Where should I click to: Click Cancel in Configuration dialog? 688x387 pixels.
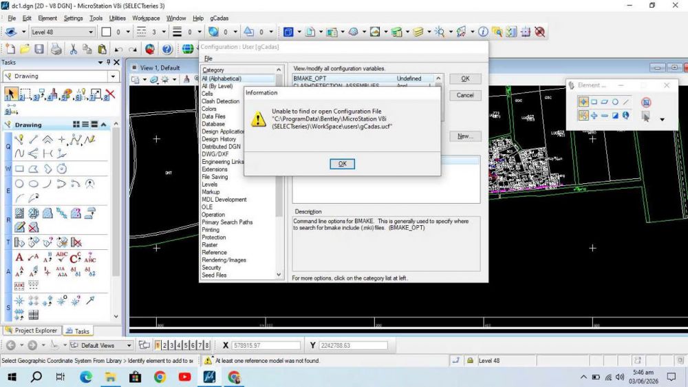[465, 95]
